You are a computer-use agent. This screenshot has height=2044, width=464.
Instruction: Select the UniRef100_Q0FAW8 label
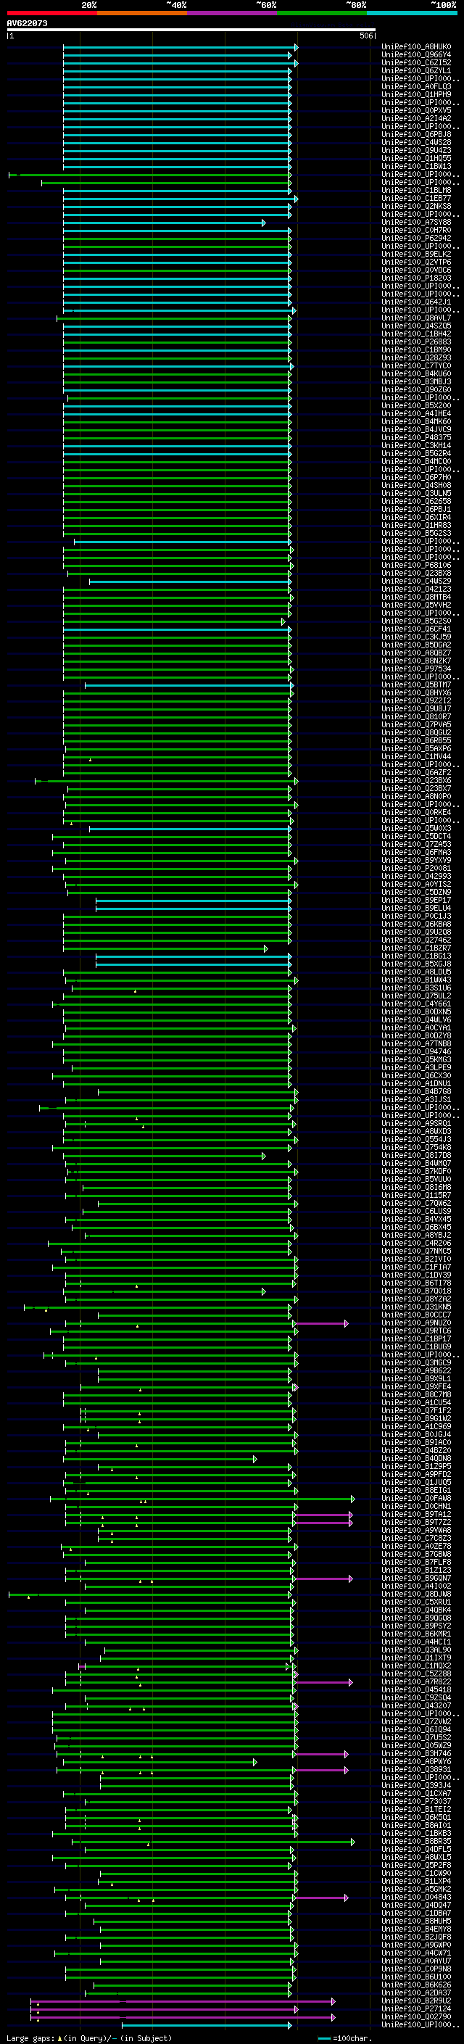[416, 1498]
